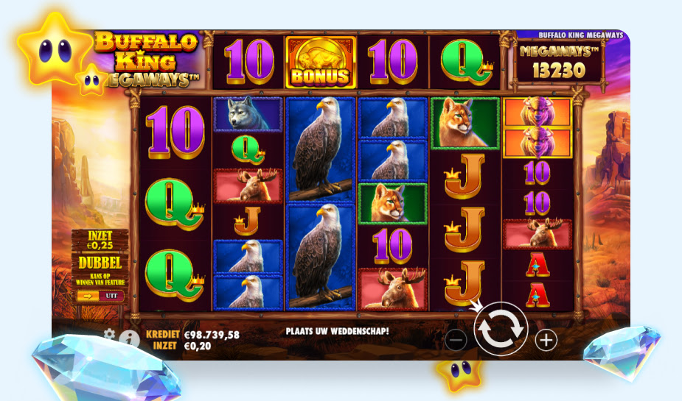Spin the reels with the circular arrows button
This screenshot has height=401, width=682.
[x=501, y=328]
